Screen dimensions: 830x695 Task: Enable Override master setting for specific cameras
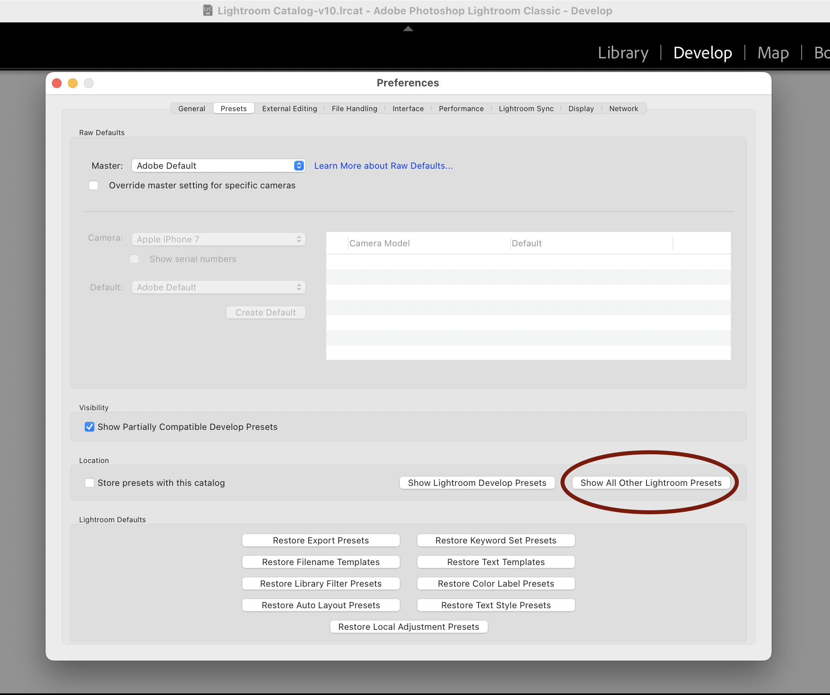point(94,185)
